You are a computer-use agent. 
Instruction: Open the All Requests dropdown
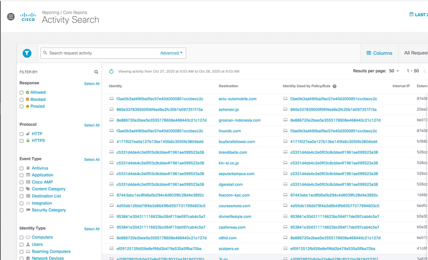[x=416, y=53]
